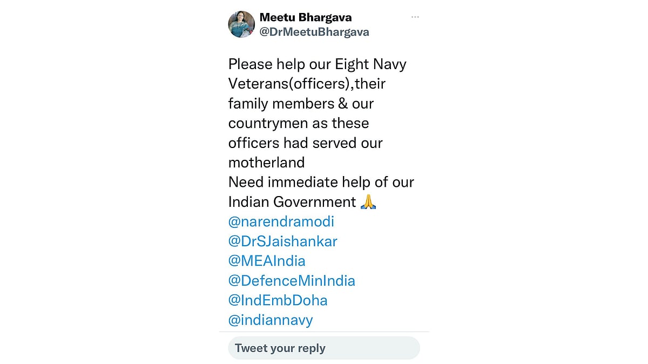Open the Meetu Bhargava display name link

pos(306,17)
